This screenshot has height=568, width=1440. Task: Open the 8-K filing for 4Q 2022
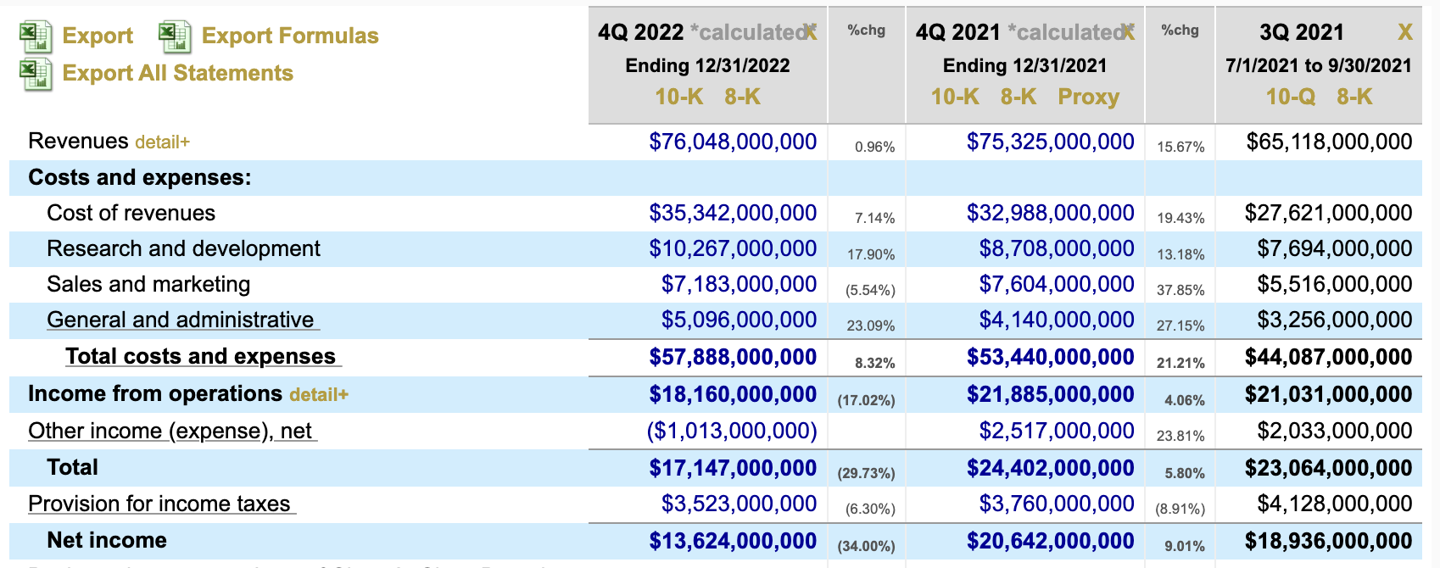(742, 97)
